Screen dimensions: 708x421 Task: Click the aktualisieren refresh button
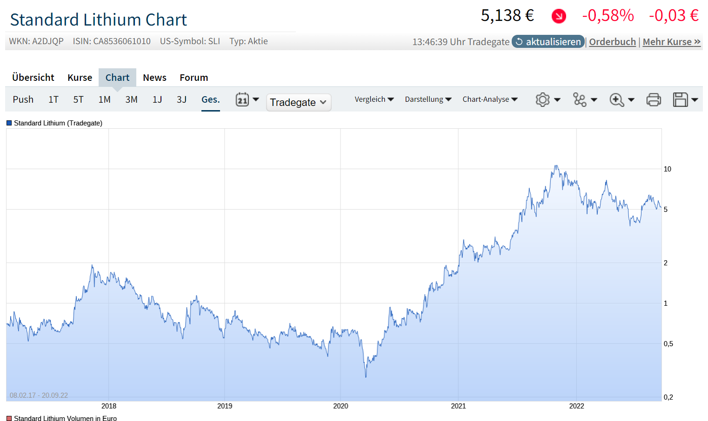(548, 42)
